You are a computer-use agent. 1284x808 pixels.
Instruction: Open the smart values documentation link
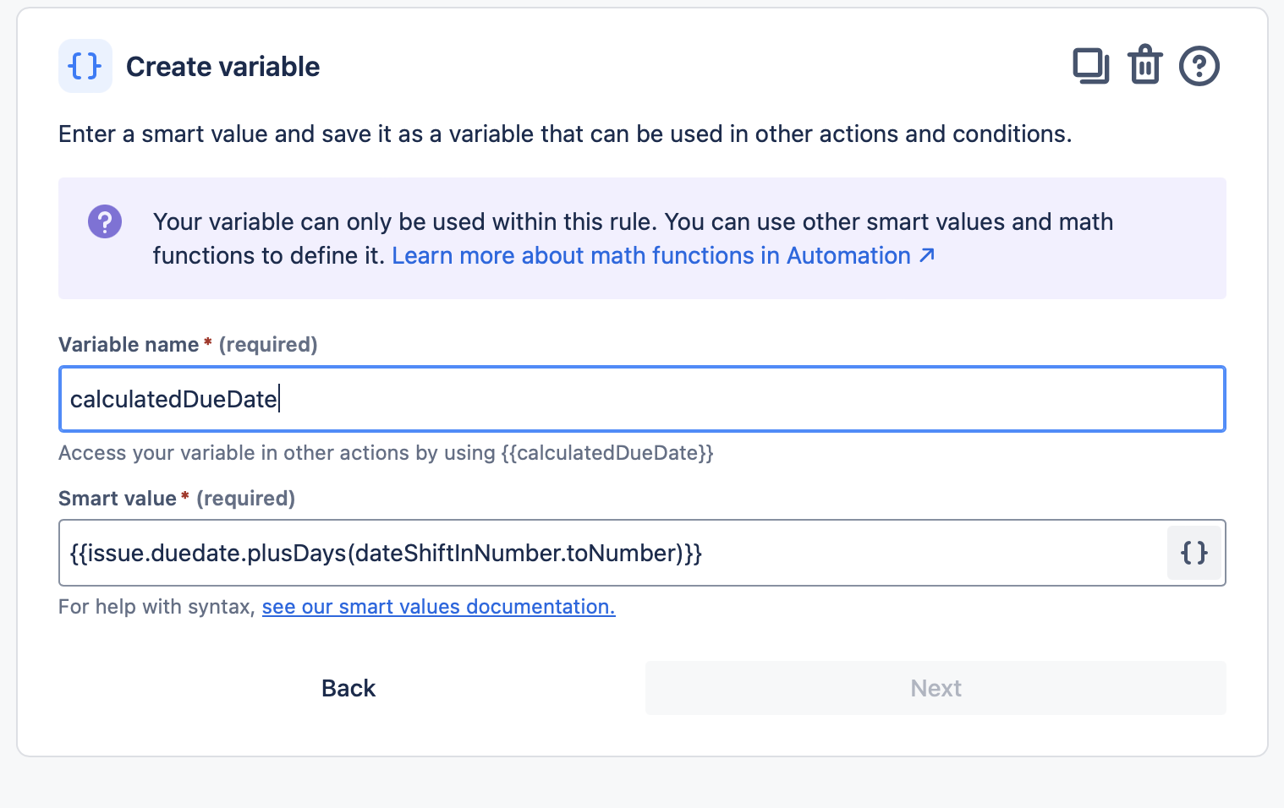(x=438, y=607)
